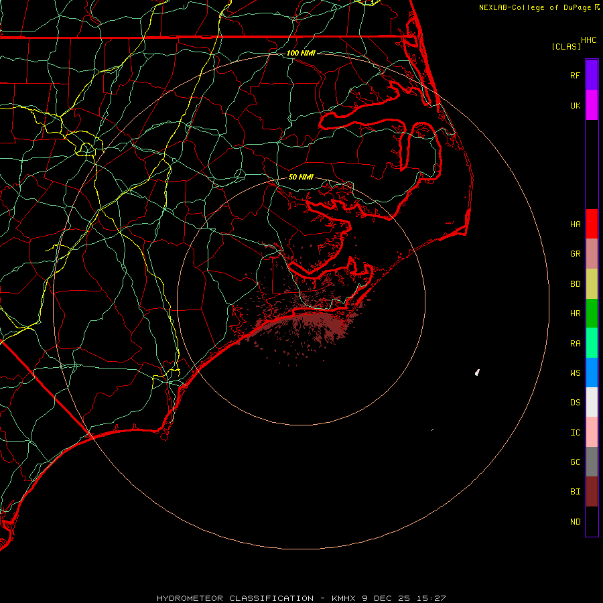Select the GR legend swatch
Screen dimensions: 603x603
tap(592, 254)
